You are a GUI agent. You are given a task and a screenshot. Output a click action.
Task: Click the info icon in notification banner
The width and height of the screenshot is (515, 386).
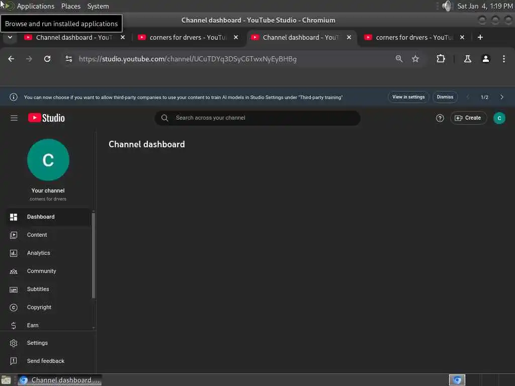pyautogui.click(x=14, y=97)
